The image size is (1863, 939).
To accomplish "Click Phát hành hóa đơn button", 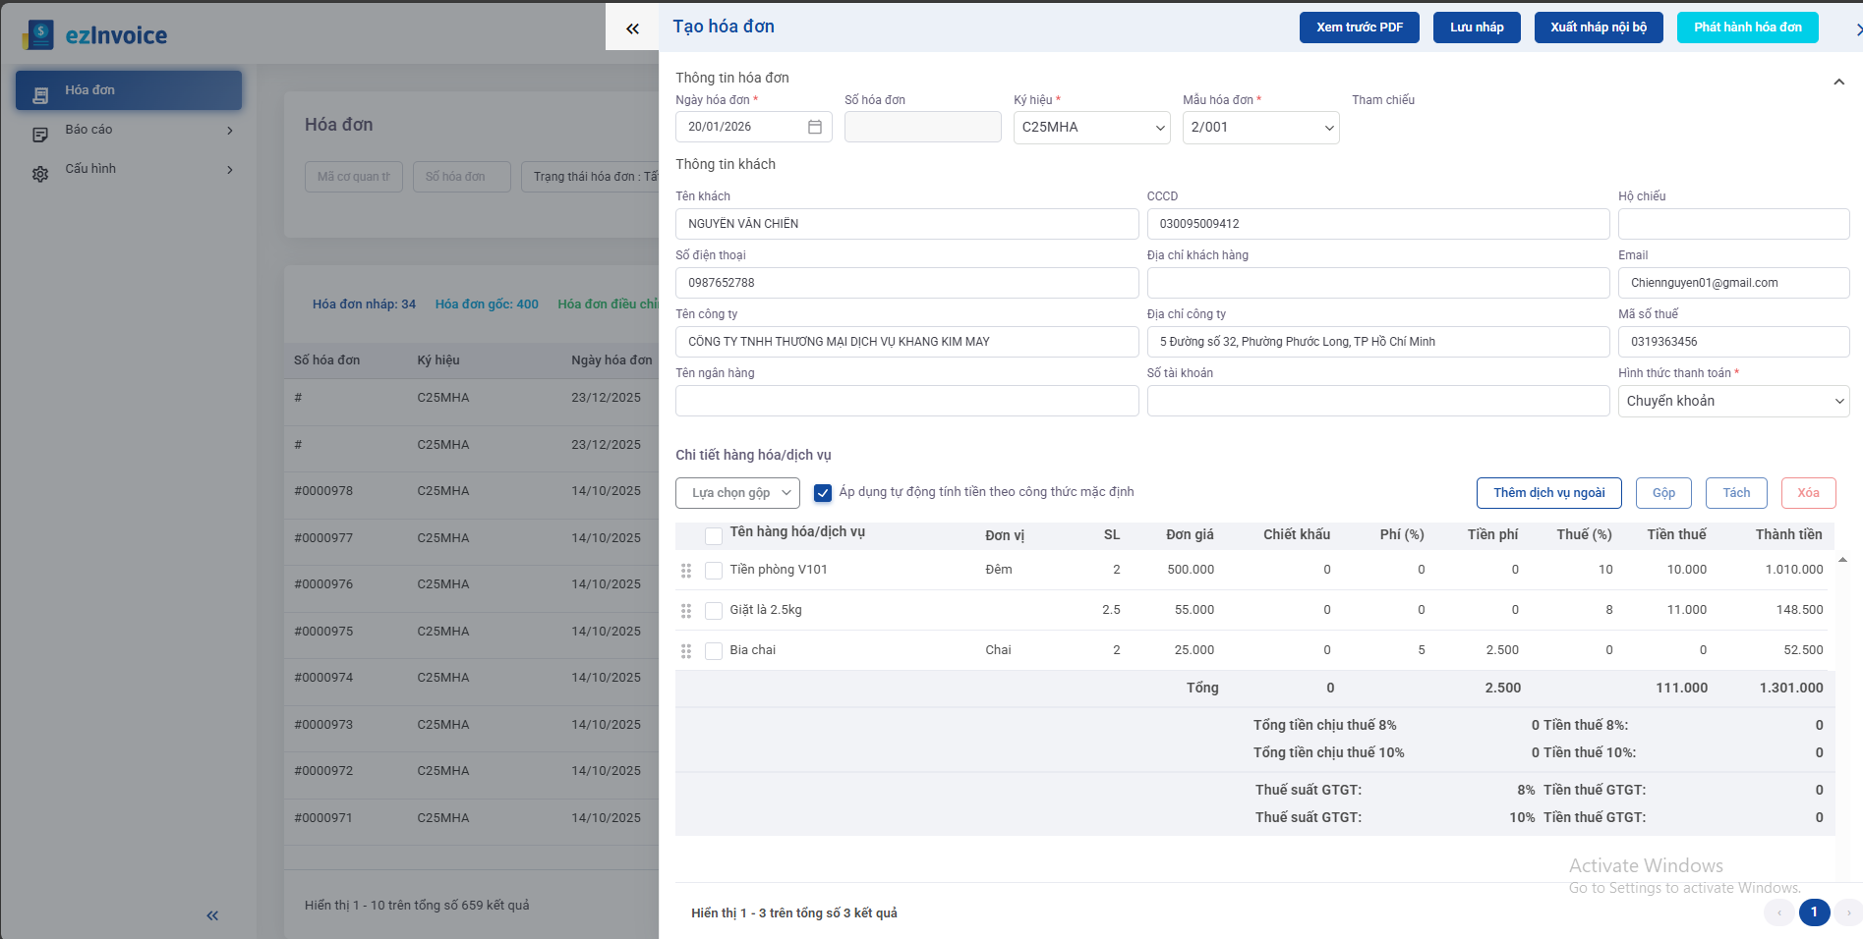I will (x=1747, y=28).
